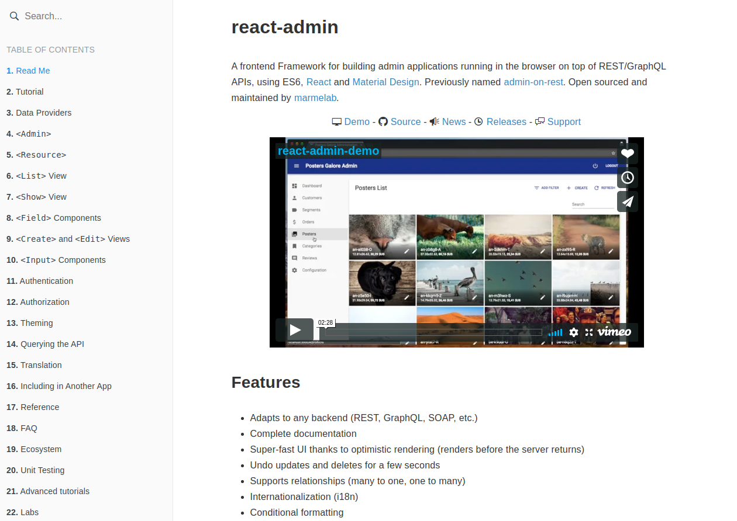
Task: Click the GitHub icon beside Source
Action: click(x=383, y=121)
